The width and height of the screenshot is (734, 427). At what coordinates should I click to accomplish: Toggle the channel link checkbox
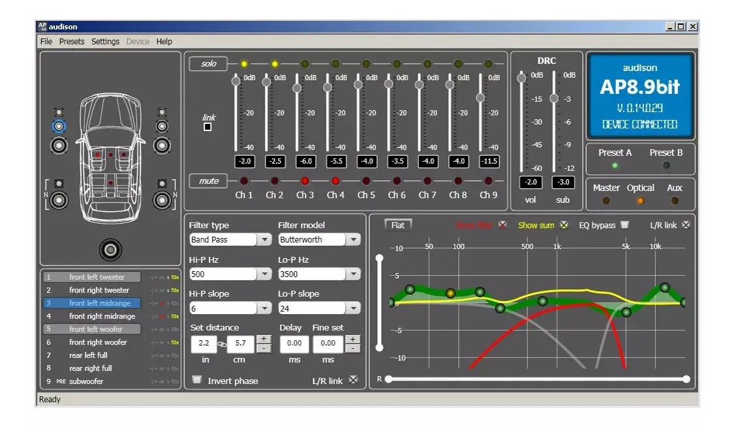[x=208, y=126]
